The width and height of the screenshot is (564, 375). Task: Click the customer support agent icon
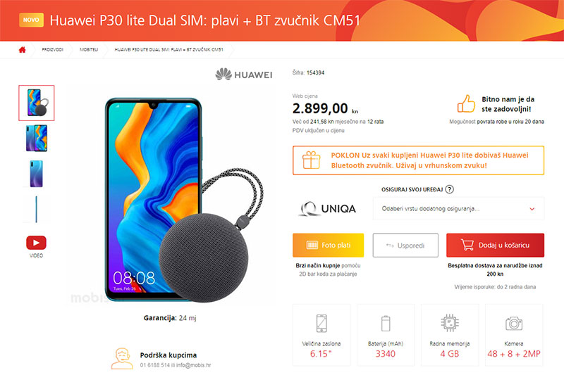(x=121, y=358)
